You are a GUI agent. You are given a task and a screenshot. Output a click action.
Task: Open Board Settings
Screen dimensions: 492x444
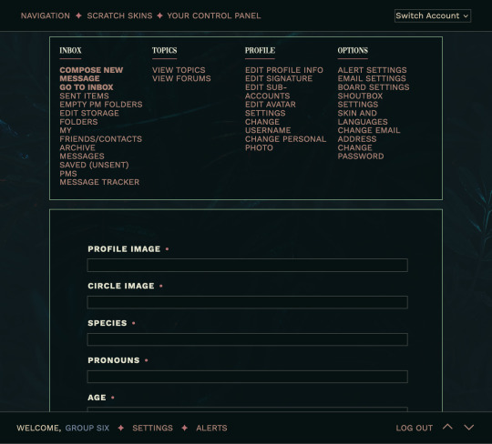click(x=374, y=87)
